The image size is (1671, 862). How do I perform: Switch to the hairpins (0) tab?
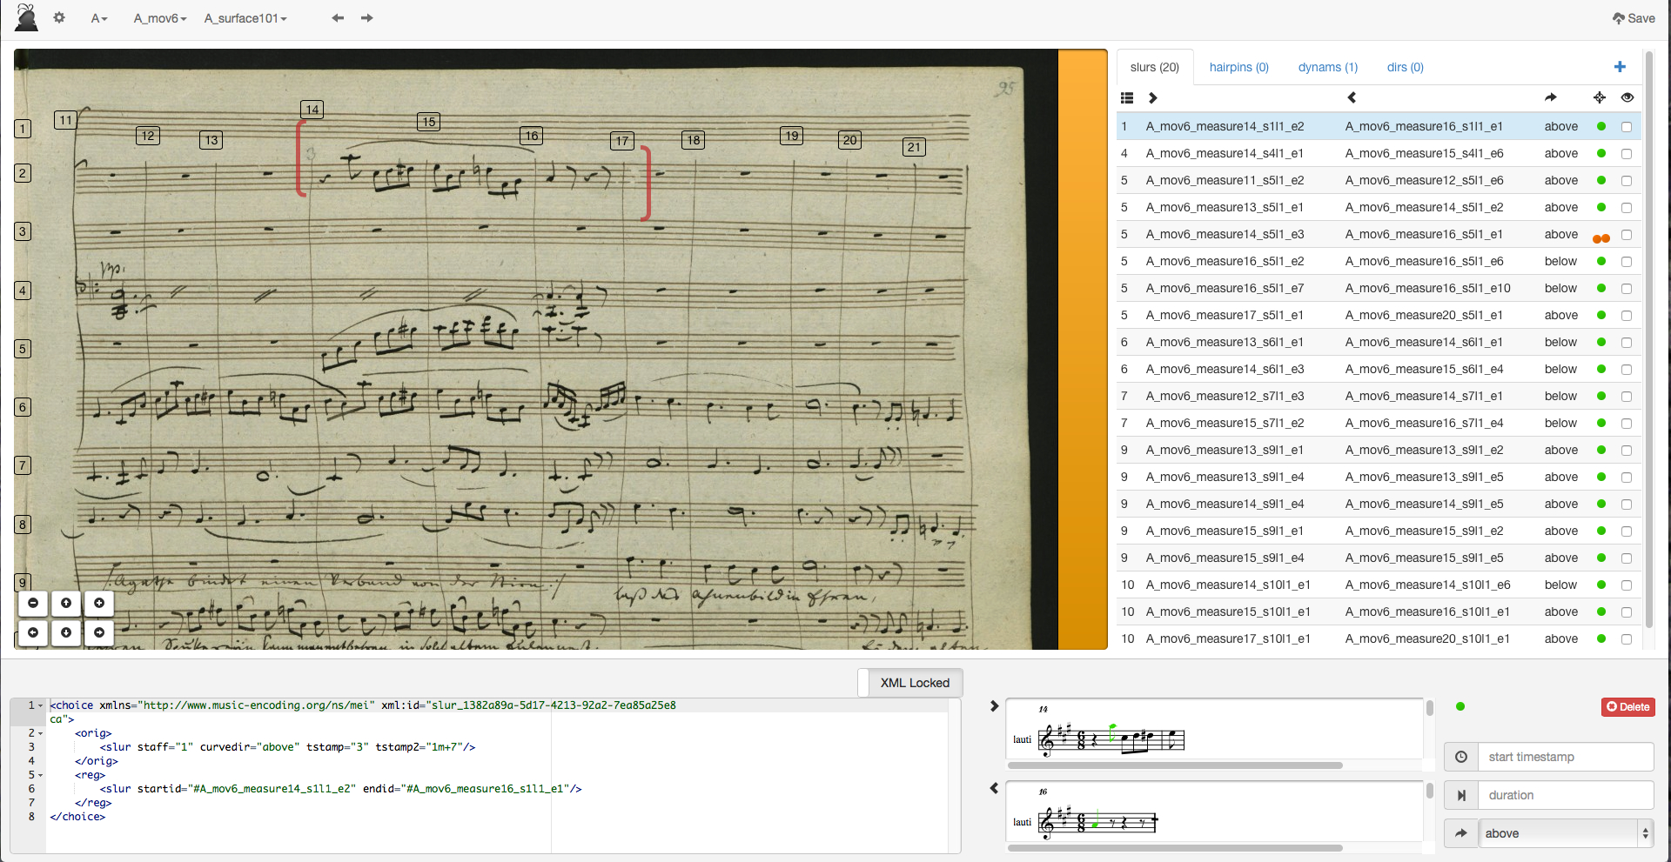(x=1239, y=67)
